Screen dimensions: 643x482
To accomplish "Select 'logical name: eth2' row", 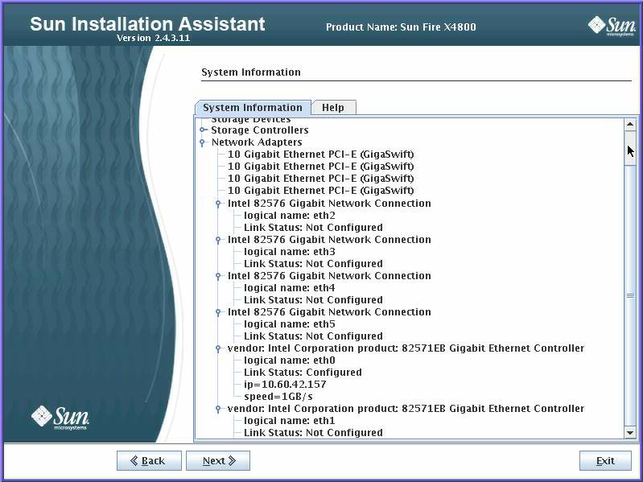I will coord(290,215).
